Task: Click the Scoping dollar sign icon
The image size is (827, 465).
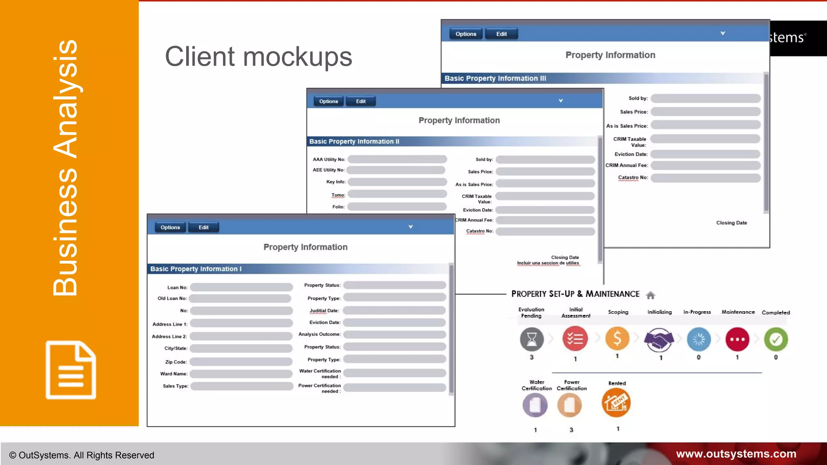Action: 617,338
